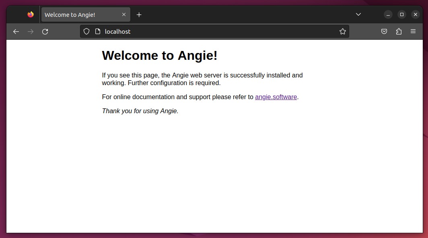Click the Welcome to Angie! heading

[160, 55]
